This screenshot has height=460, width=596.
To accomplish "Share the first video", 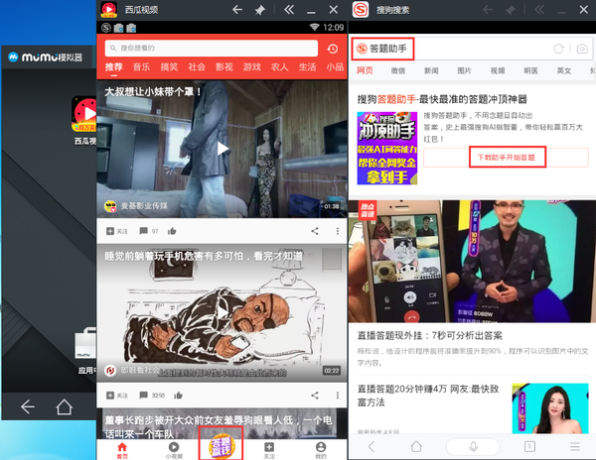I will click(314, 230).
